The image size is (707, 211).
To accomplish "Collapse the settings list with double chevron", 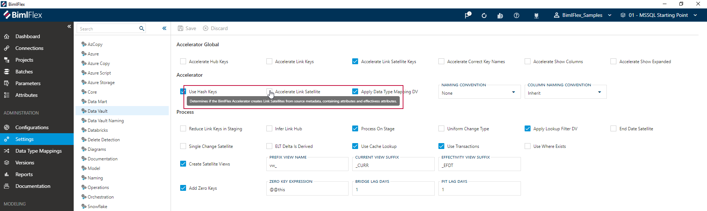I will [x=164, y=28].
